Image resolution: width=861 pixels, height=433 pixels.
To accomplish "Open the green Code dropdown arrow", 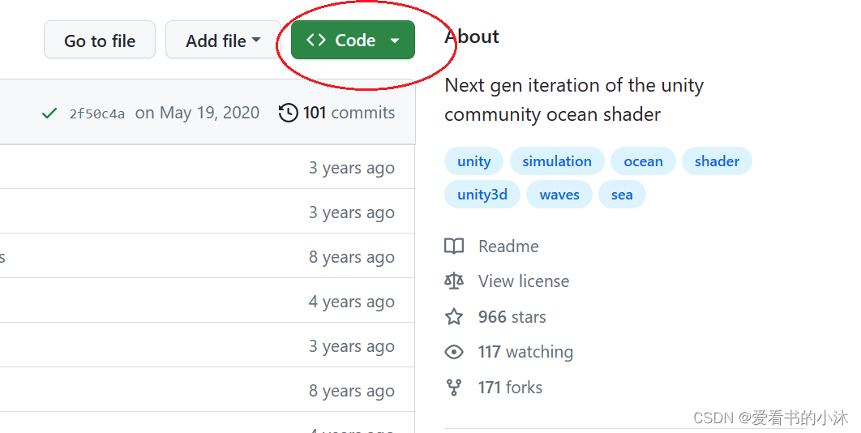I will 395,41.
